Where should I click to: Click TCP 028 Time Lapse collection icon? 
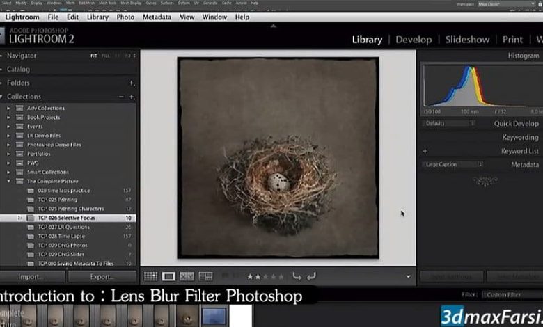[31, 236]
